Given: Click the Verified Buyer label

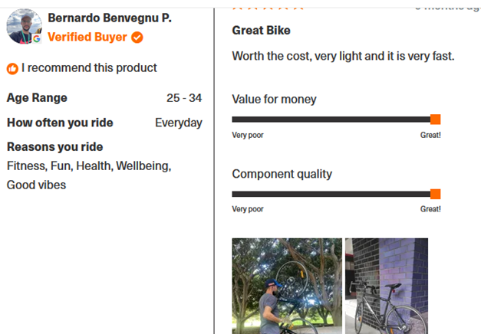Looking at the screenshot, I should 87,37.
